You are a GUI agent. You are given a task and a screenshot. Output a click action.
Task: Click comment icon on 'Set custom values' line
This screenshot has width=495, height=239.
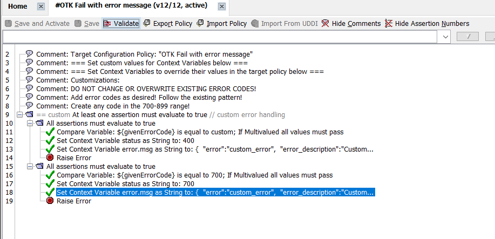tap(29, 62)
